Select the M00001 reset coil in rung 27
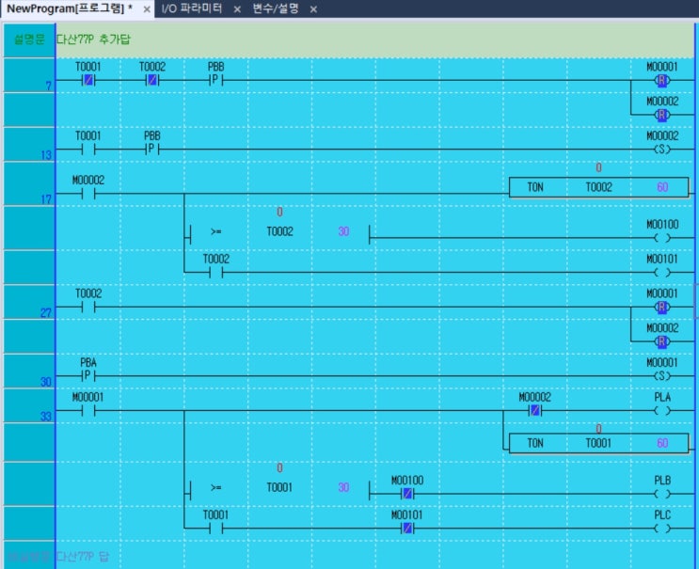699x569 pixels. [x=662, y=307]
